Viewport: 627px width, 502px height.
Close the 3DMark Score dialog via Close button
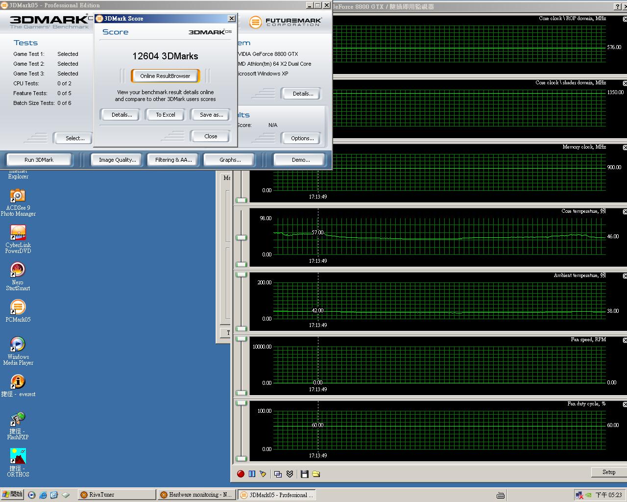point(211,136)
